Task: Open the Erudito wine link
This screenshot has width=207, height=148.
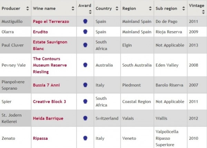Action: click(x=41, y=32)
